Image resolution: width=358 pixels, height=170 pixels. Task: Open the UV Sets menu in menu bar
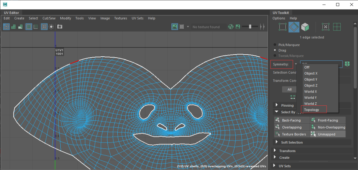coord(138,18)
